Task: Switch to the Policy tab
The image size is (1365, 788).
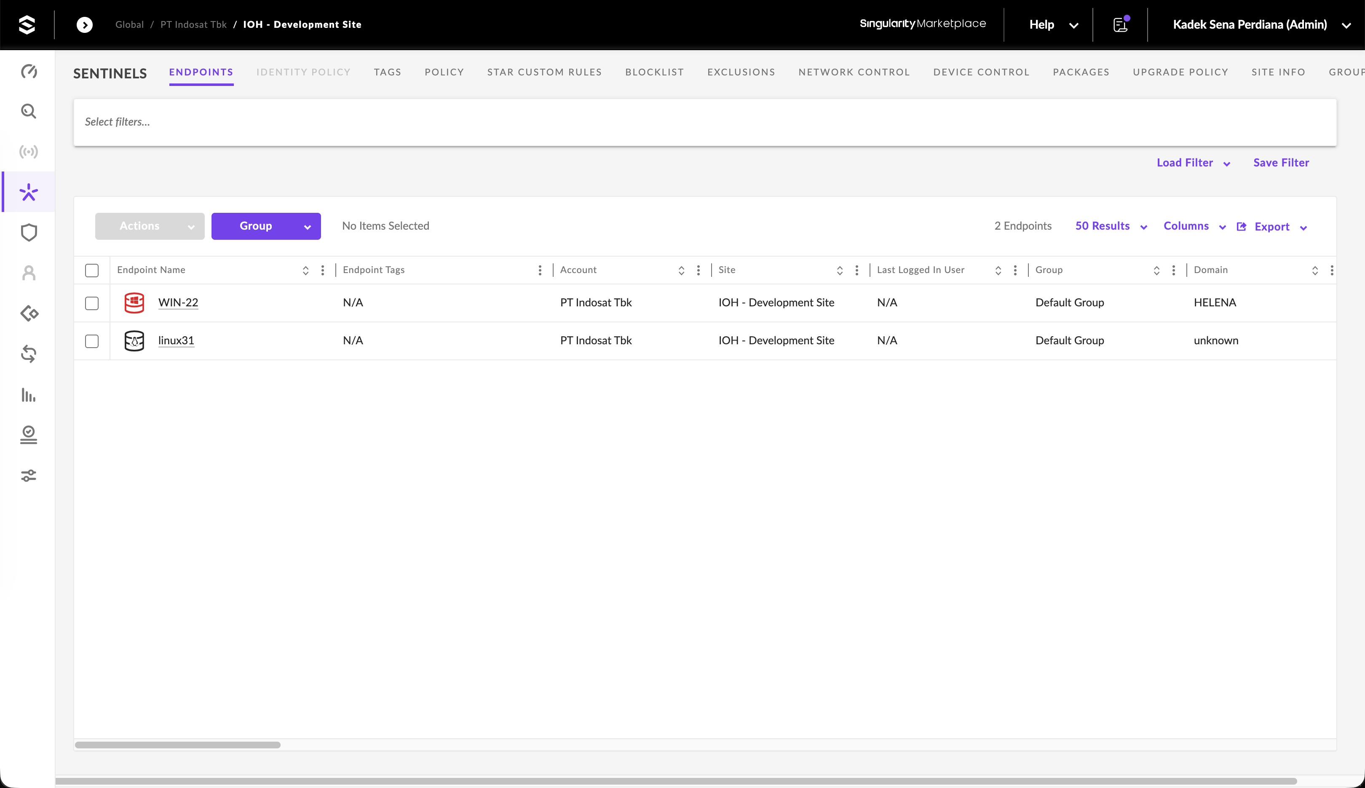Action: point(444,72)
